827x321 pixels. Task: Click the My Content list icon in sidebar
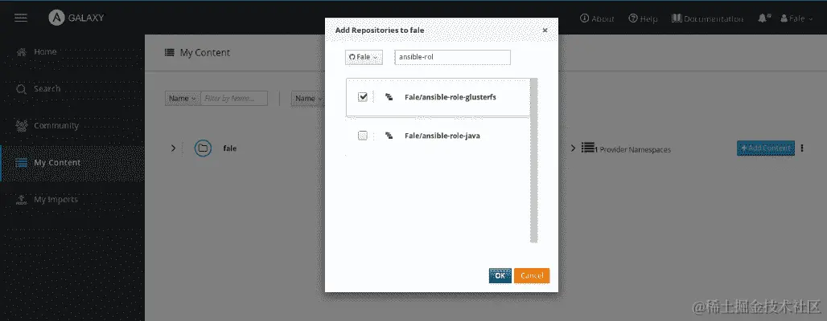(21, 163)
